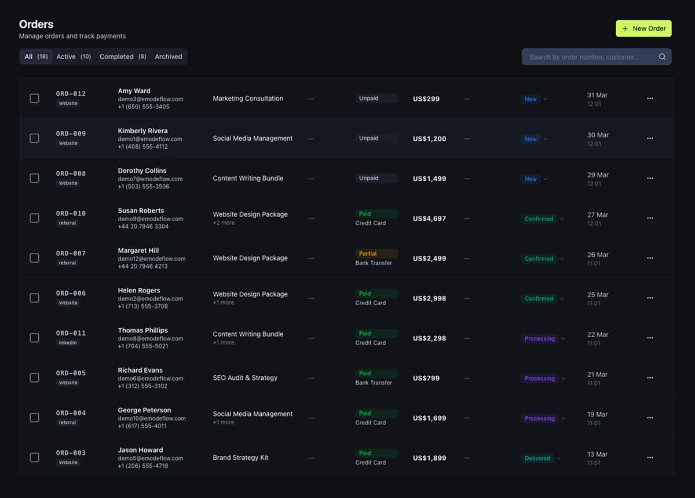This screenshot has height=498, width=695.
Task: Click the order search input field
Action: pyautogui.click(x=591, y=57)
